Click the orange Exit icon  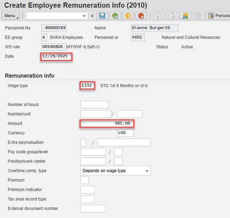click(128, 16)
